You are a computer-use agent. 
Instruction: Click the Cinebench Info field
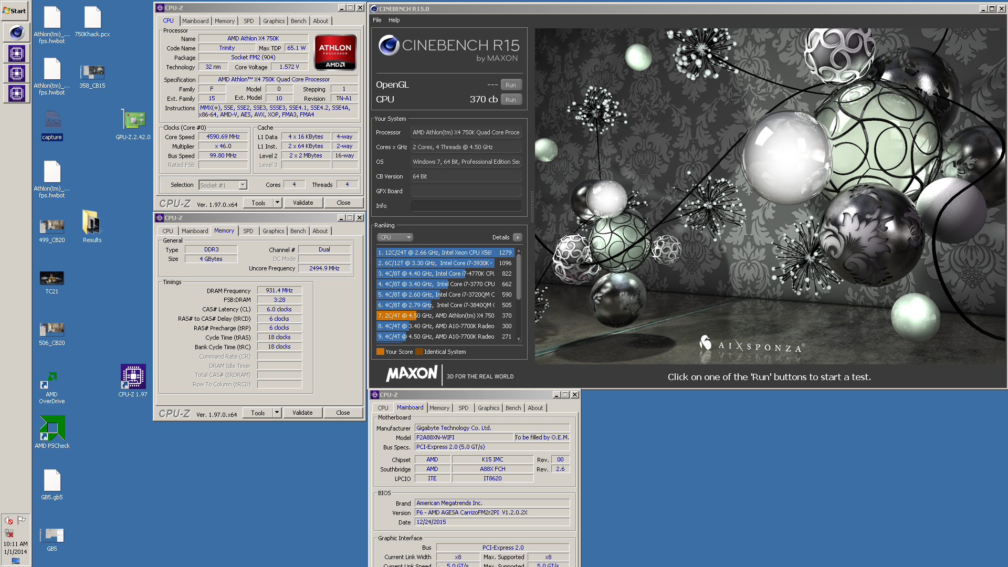466,206
